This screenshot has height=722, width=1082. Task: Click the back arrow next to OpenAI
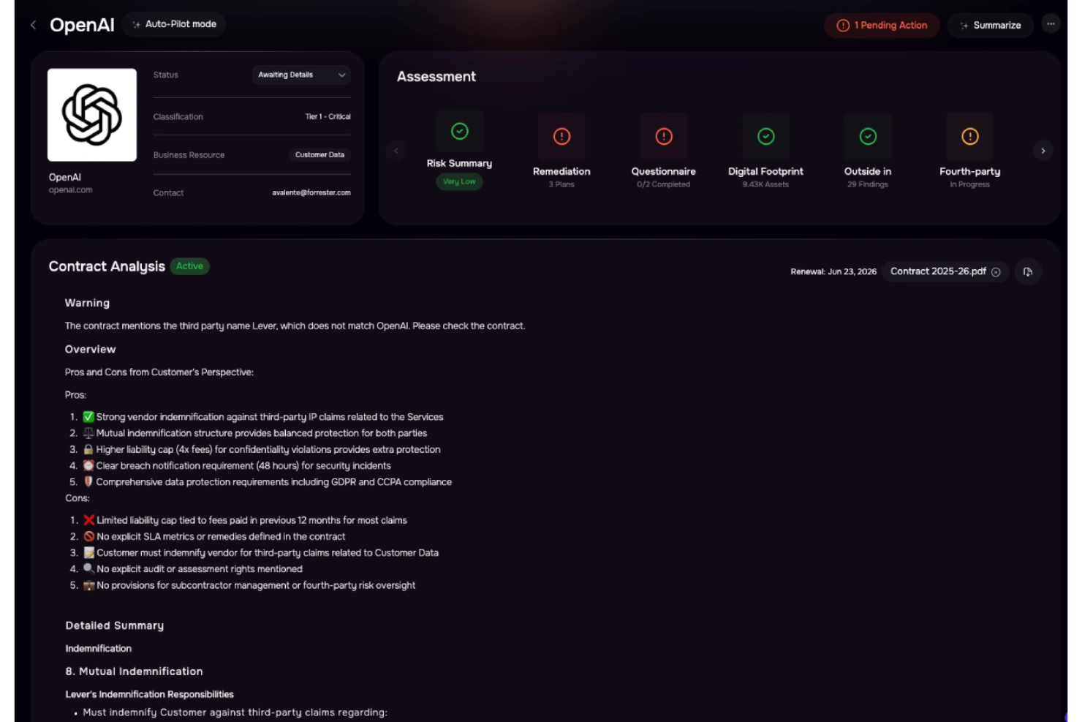coord(33,24)
